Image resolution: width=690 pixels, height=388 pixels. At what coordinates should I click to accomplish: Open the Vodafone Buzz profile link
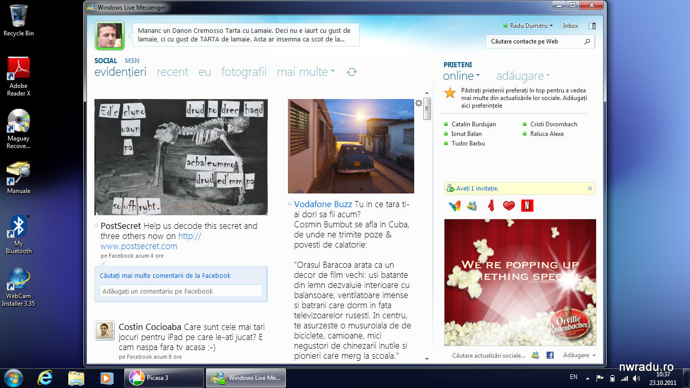click(323, 204)
